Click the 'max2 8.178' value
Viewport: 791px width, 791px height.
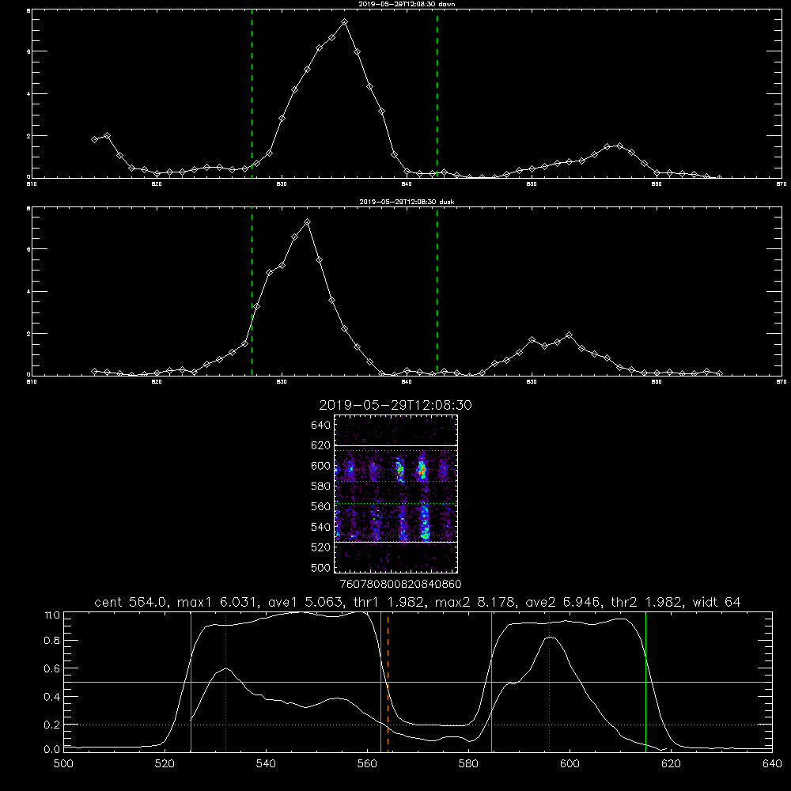(x=475, y=602)
